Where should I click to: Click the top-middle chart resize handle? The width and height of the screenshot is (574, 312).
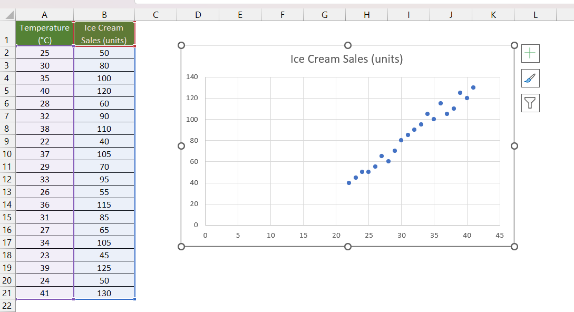click(348, 45)
